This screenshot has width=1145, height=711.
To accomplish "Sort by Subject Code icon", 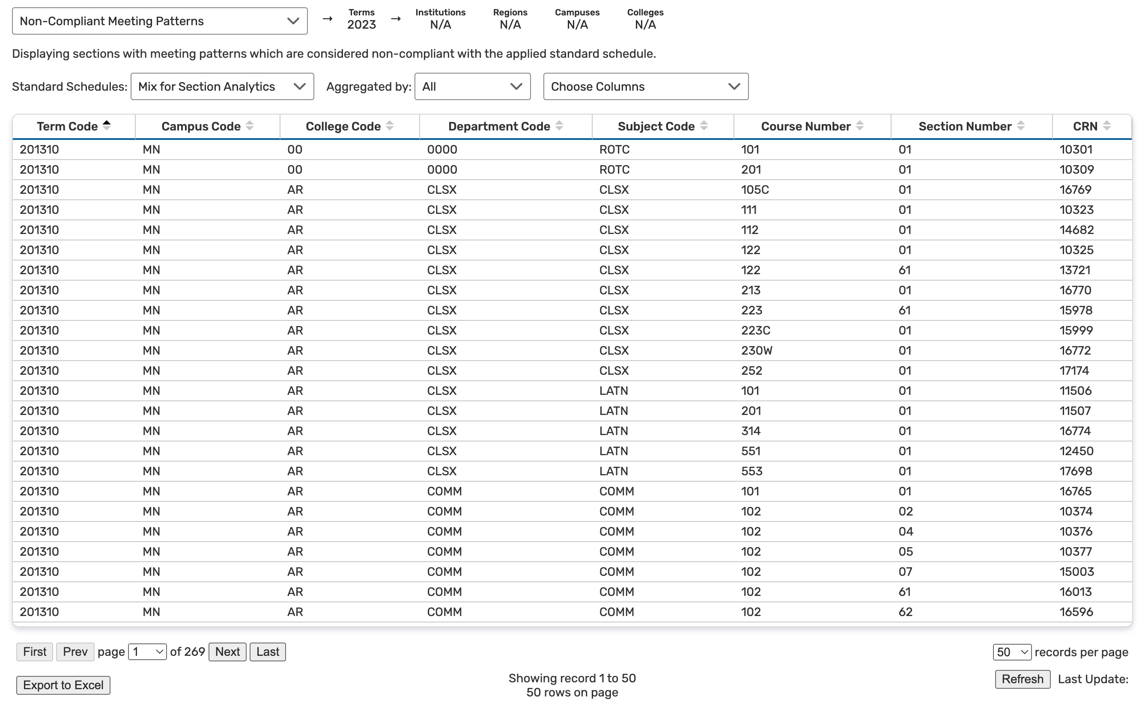I will click(x=704, y=125).
